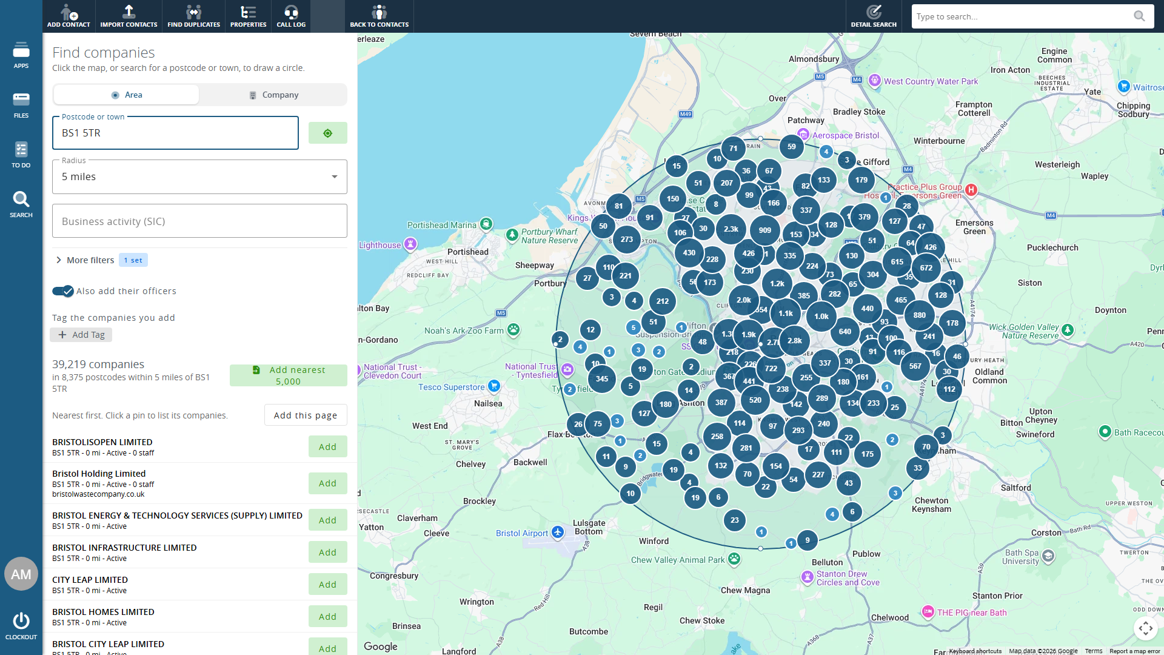Add BRISTOLISOPEN LIMITED company
The image size is (1164, 655).
tap(327, 447)
